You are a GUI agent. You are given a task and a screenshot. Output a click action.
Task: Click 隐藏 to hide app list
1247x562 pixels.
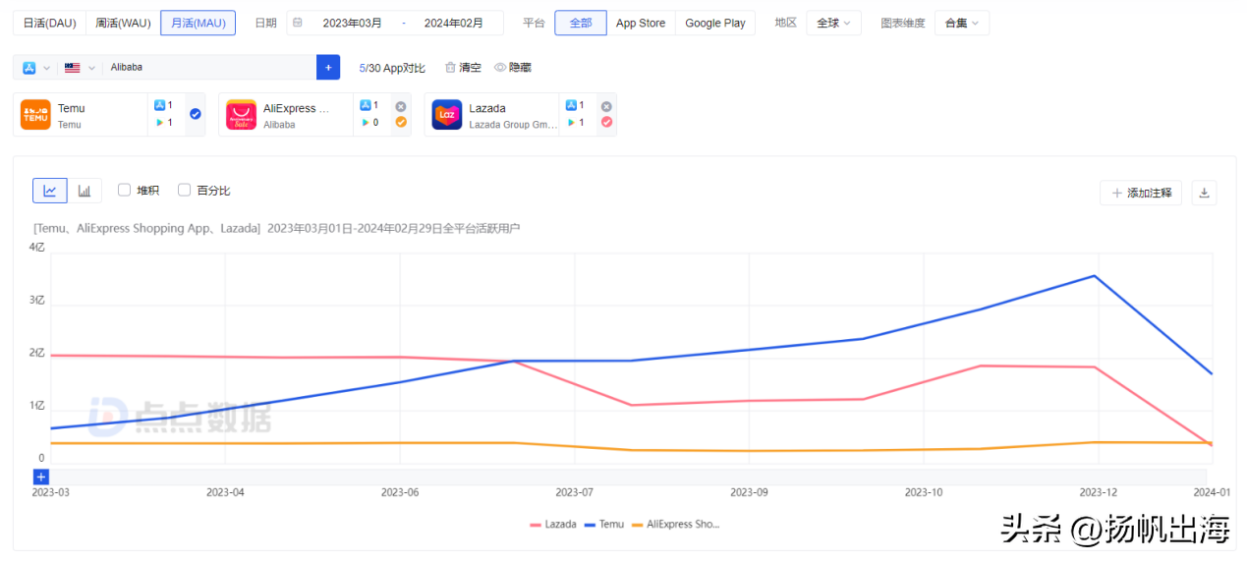pos(513,67)
